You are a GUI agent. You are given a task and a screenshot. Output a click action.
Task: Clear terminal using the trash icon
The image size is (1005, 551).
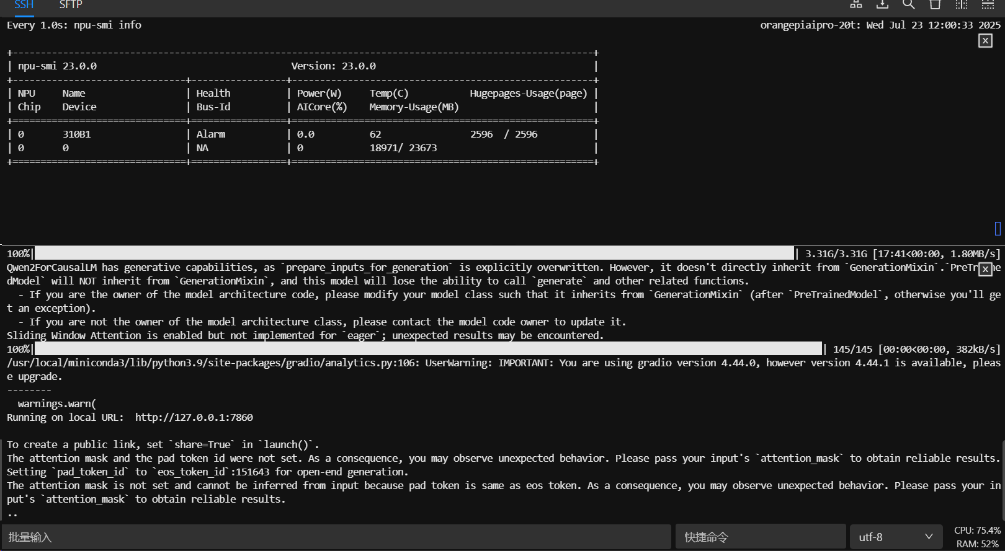click(x=935, y=4)
